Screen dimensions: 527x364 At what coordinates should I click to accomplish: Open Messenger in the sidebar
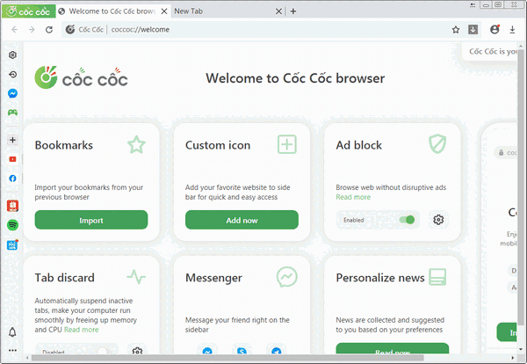pyautogui.click(x=13, y=93)
